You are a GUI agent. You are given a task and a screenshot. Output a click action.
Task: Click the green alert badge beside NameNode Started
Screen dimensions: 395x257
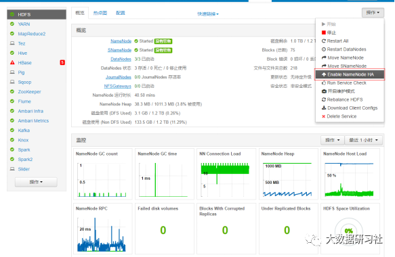[163, 41]
